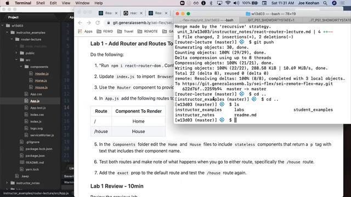Open the FEWD bookmarks folder

pyautogui.click(x=105, y=32)
